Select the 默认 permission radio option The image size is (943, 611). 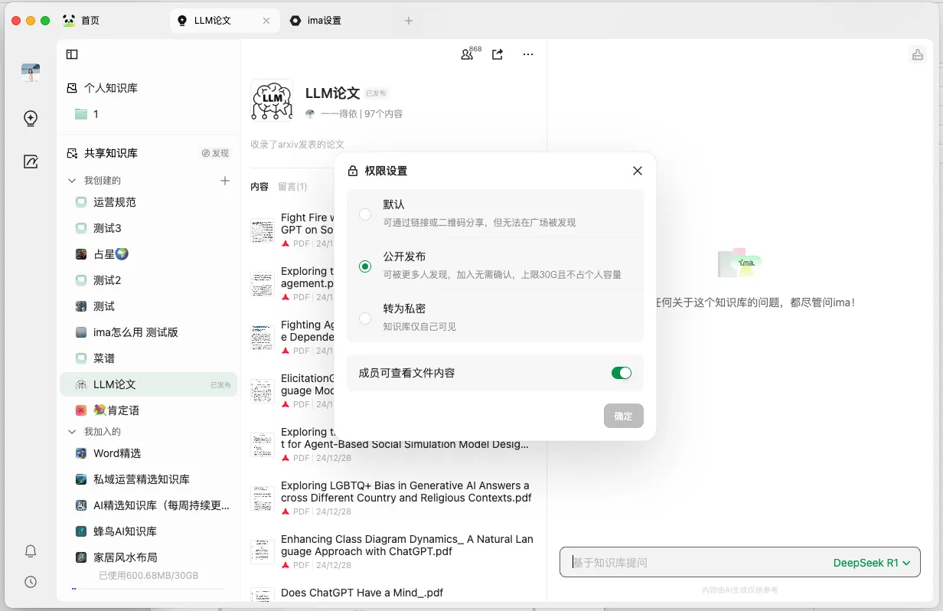365,214
